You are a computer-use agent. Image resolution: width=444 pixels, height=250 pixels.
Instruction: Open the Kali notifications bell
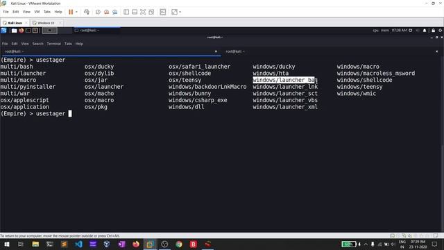(425, 31)
